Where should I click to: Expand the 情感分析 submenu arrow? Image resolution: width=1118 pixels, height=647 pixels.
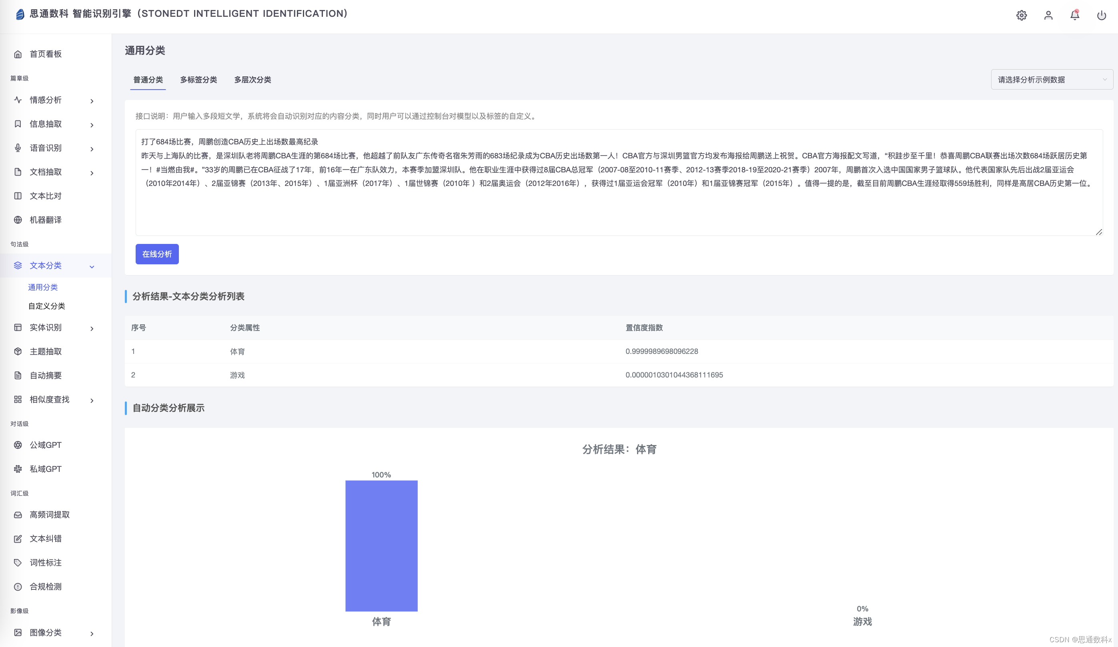[92, 101]
